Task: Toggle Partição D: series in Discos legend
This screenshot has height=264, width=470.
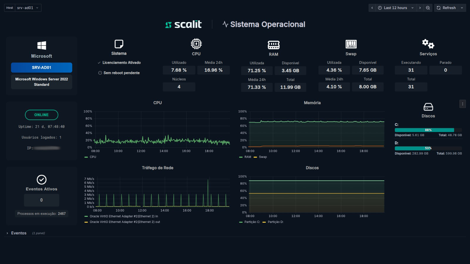Action: [275, 222]
